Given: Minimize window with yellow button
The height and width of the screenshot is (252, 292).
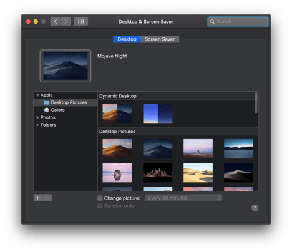Looking at the screenshot, I should click(36, 21).
